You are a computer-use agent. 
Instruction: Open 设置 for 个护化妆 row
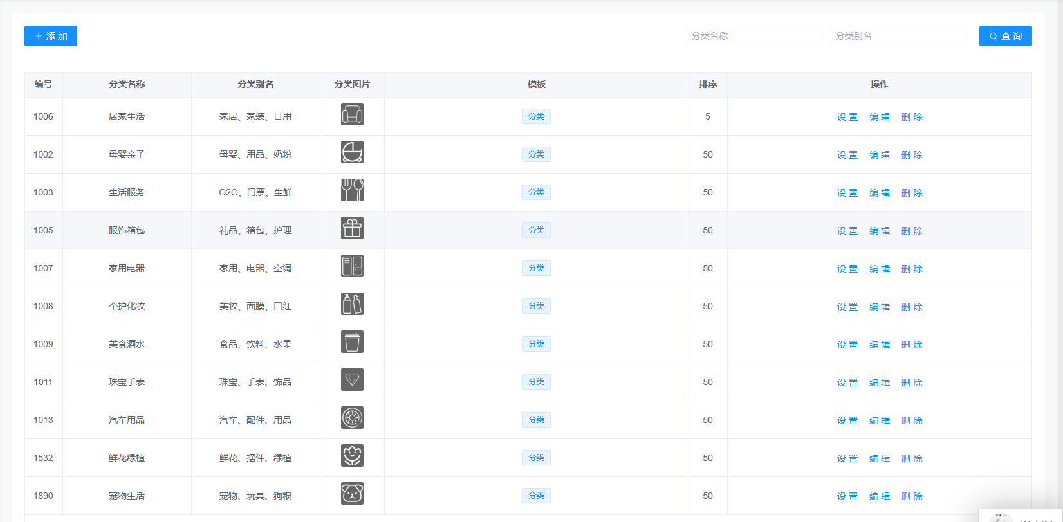[x=847, y=307]
